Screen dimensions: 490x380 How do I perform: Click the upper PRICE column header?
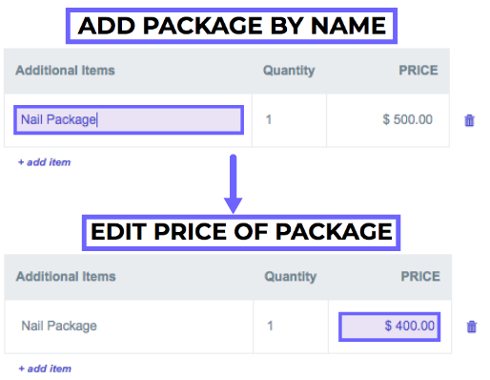click(x=419, y=71)
